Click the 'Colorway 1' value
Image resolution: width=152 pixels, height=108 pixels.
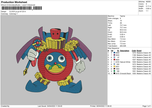[13, 14]
